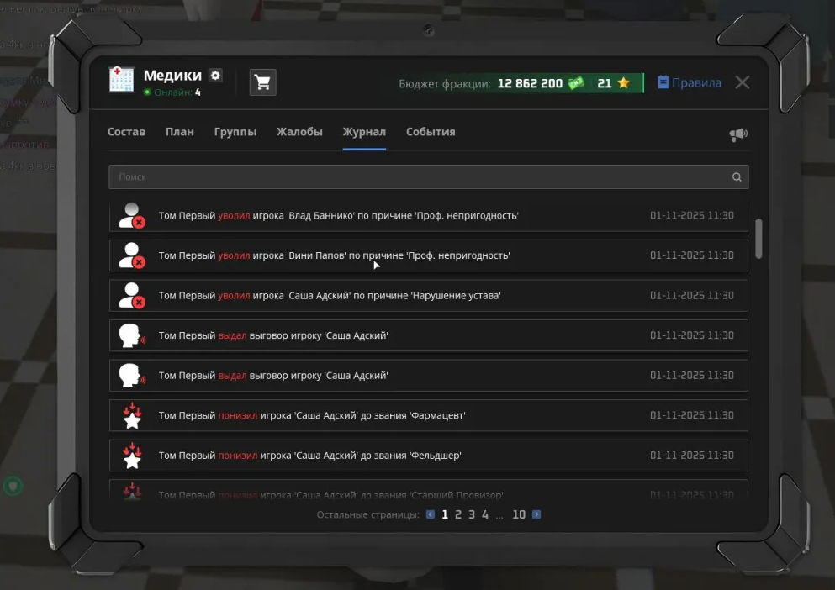Click the Поиск search input field
Image resolution: width=835 pixels, height=590 pixels.
coord(420,177)
